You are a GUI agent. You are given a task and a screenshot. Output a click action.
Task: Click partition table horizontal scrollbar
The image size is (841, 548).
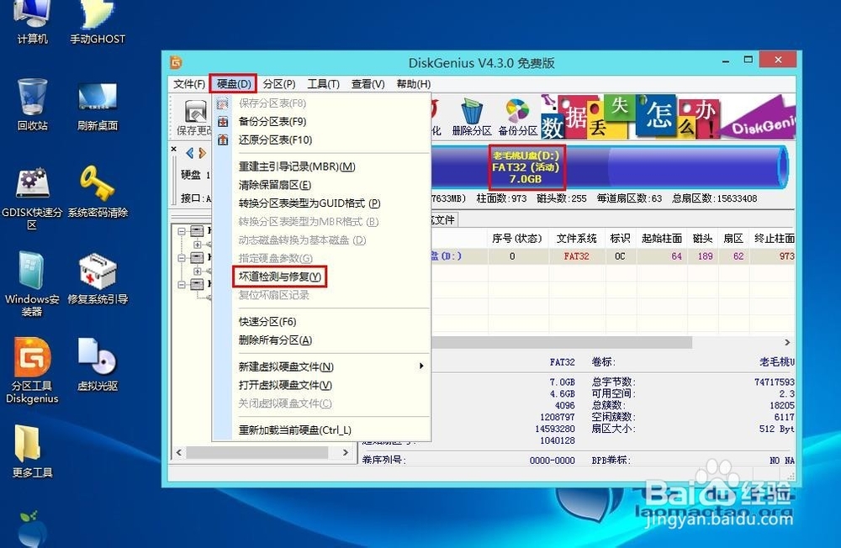(562, 342)
